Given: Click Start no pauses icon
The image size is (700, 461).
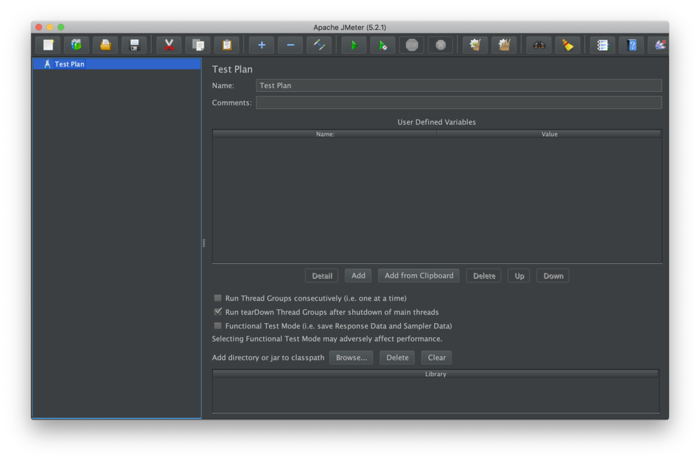Looking at the screenshot, I should 383,45.
